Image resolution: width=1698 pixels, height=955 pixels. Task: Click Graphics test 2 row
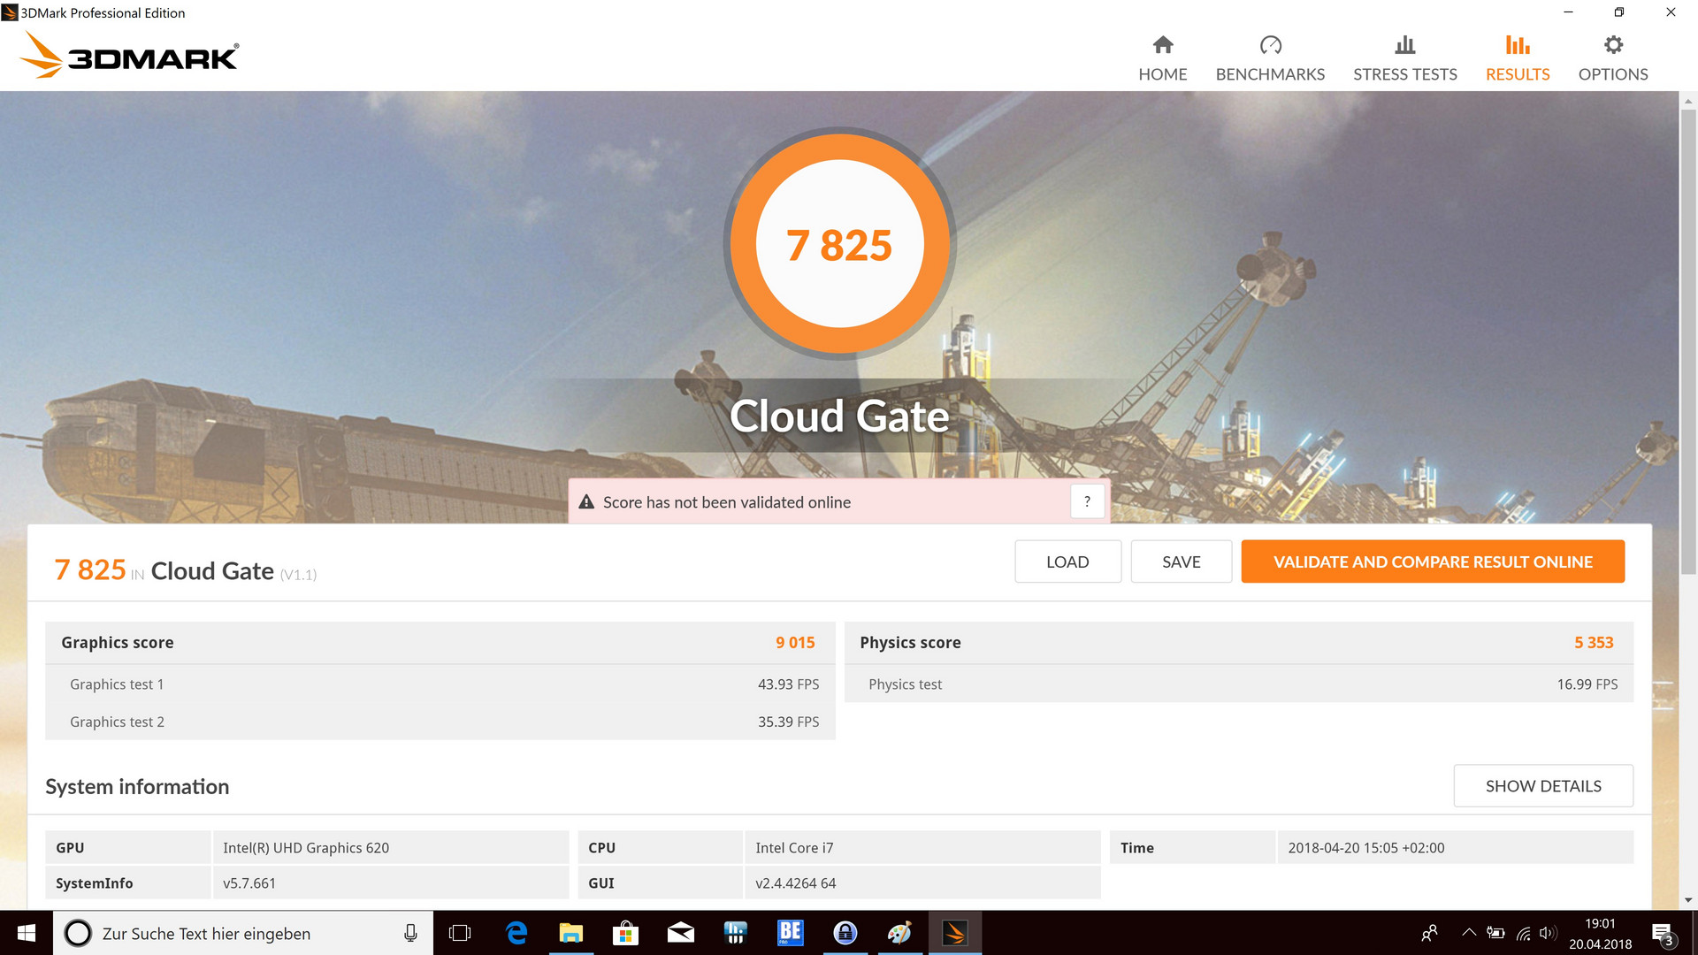click(x=440, y=722)
